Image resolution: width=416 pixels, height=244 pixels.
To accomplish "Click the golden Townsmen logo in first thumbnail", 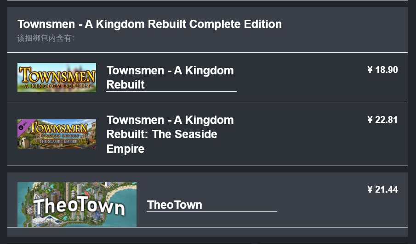I will [x=57, y=74].
